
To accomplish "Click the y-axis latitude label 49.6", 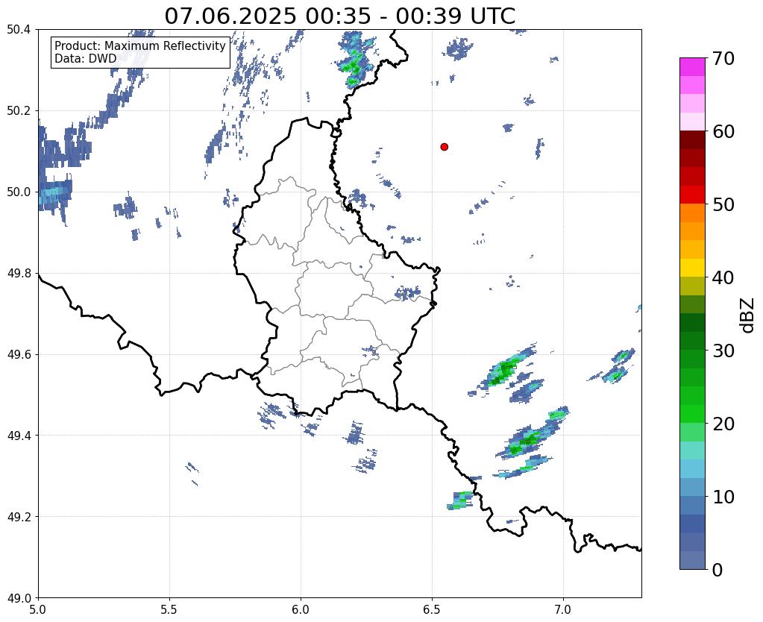I will (19, 354).
